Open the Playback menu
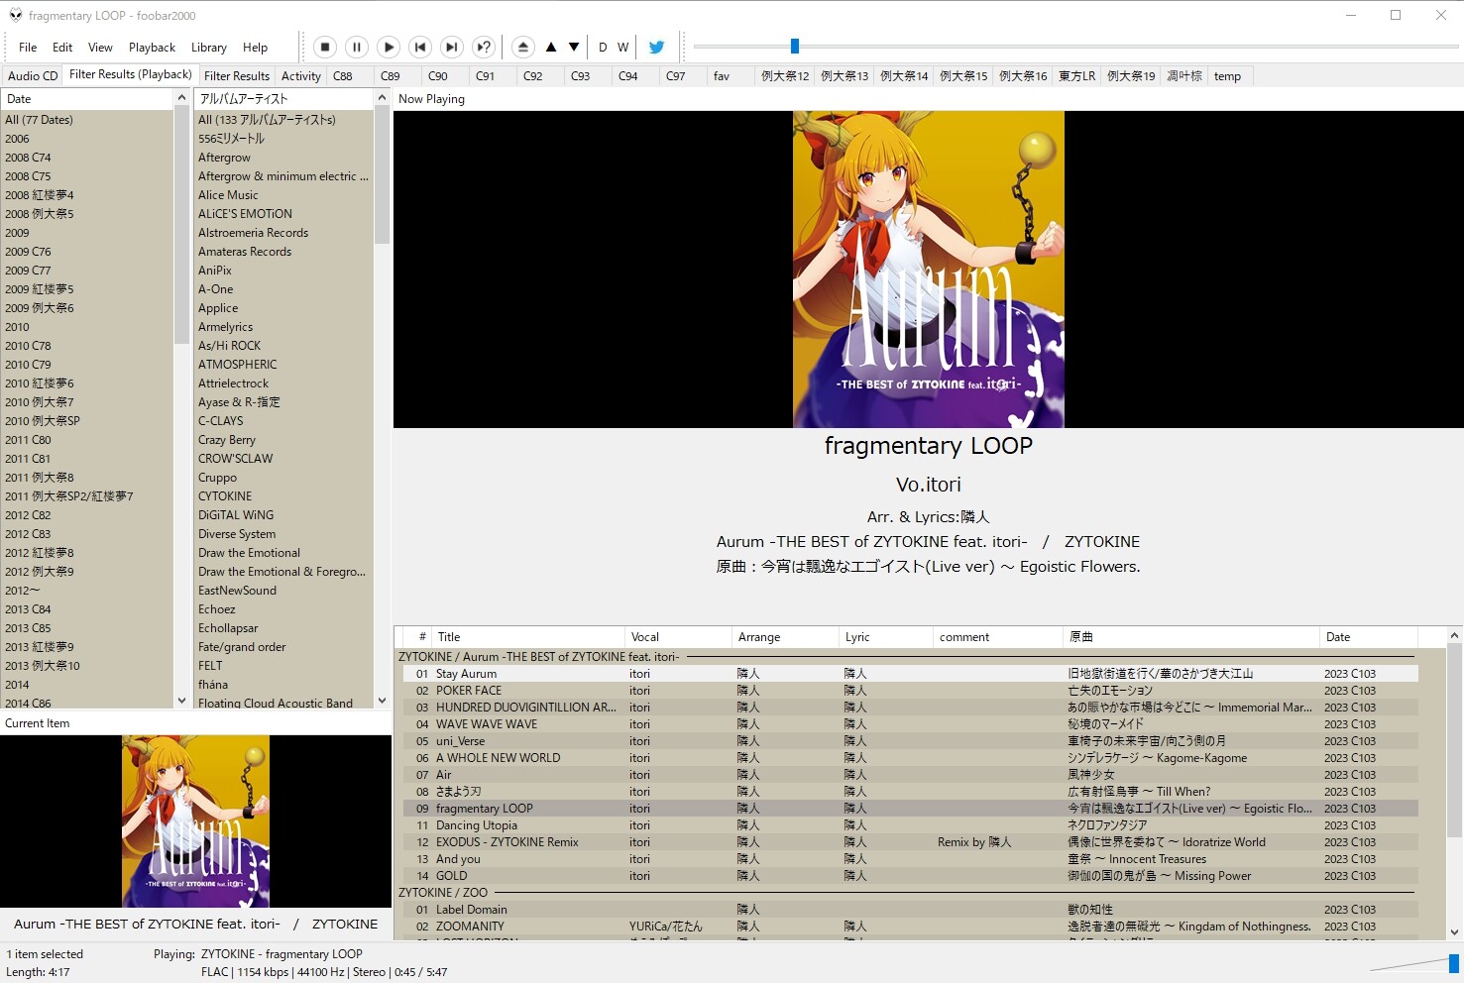Screen dimensions: 1464x983 [x=152, y=48]
